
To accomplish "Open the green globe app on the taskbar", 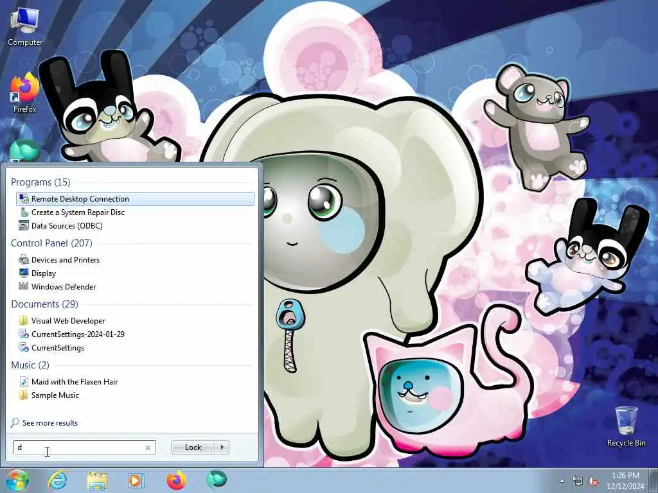I will pos(217,480).
